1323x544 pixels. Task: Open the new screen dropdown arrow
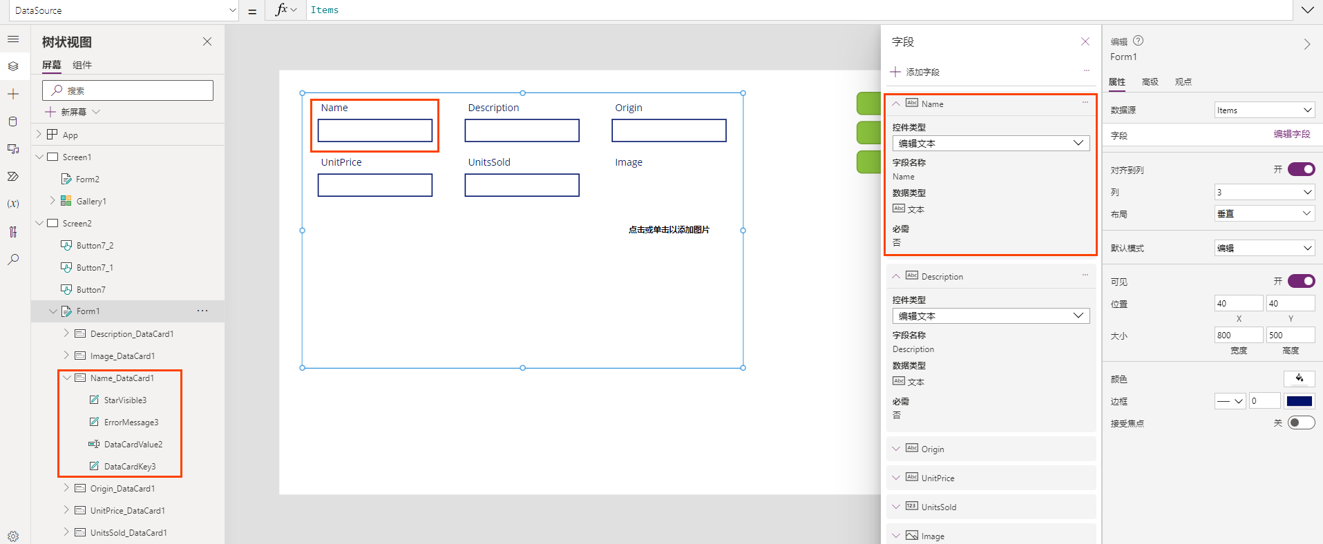click(96, 112)
